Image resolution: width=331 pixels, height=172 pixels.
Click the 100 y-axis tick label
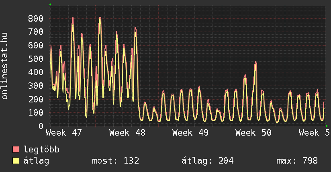click(36, 112)
